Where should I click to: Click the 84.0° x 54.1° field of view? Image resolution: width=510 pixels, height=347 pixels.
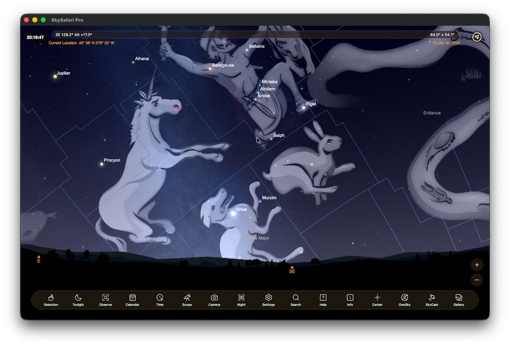(x=442, y=35)
